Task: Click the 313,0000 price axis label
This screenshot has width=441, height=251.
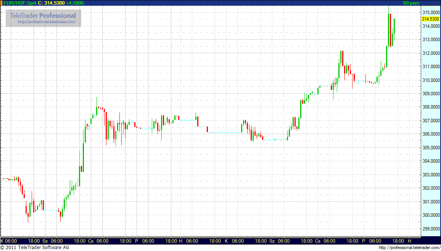Action: (431, 40)
